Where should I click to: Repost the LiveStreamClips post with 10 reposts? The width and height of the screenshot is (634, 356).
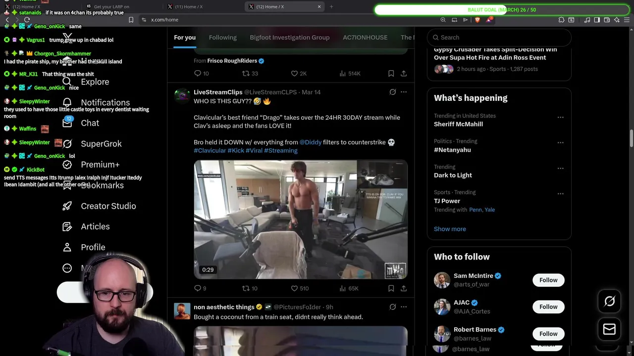[x=249, y=288]
